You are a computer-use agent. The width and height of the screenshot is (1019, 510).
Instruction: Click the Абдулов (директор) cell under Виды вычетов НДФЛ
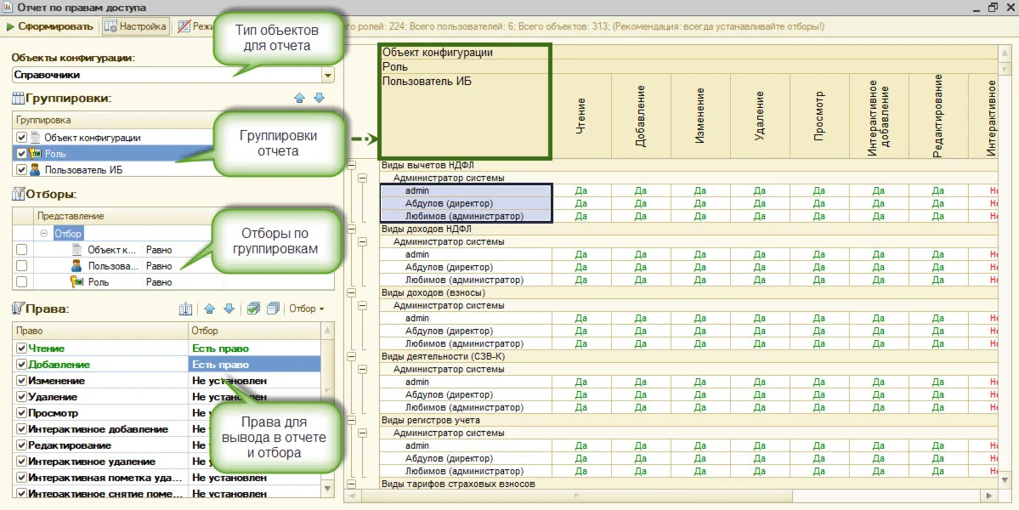(449, 203)
